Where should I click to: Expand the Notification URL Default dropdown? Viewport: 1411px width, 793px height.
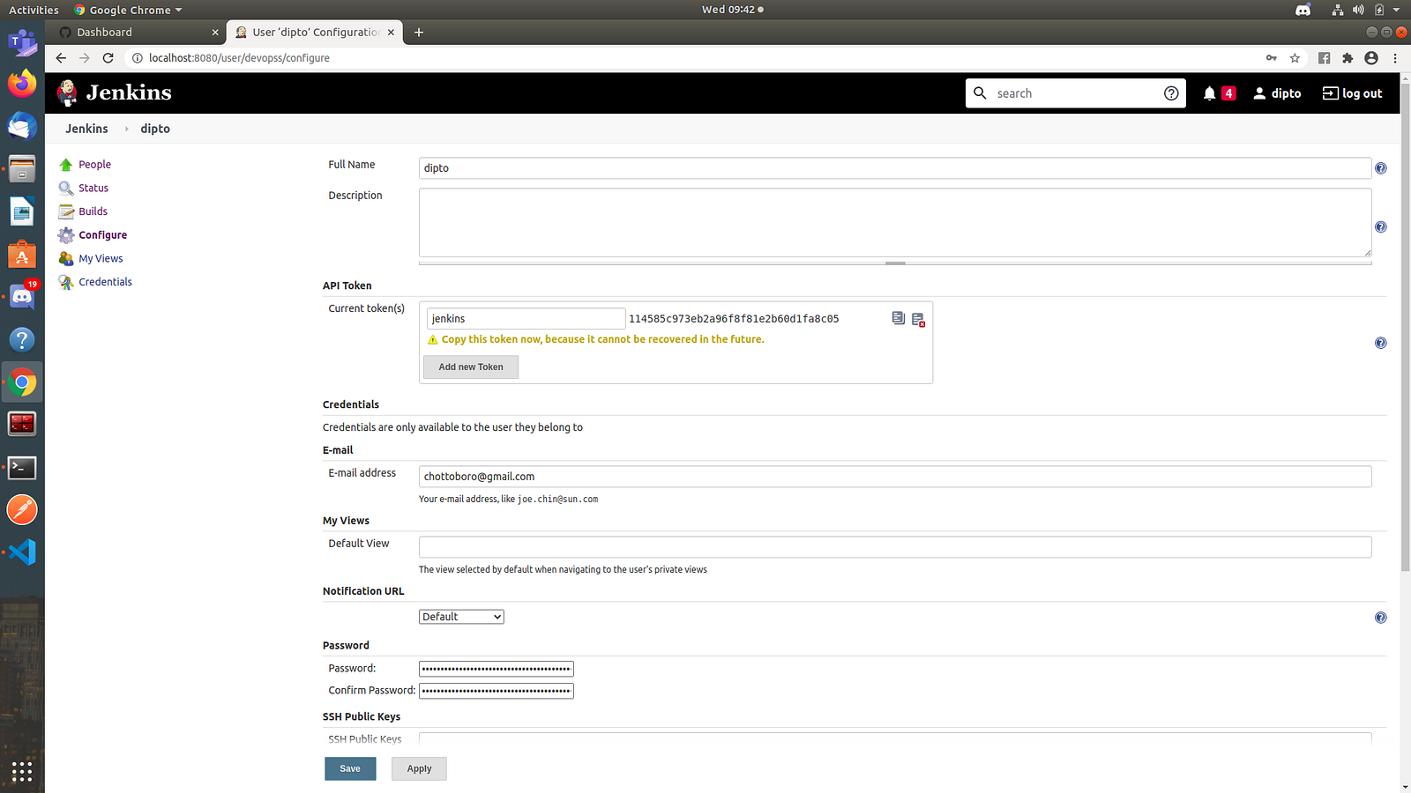461,617
